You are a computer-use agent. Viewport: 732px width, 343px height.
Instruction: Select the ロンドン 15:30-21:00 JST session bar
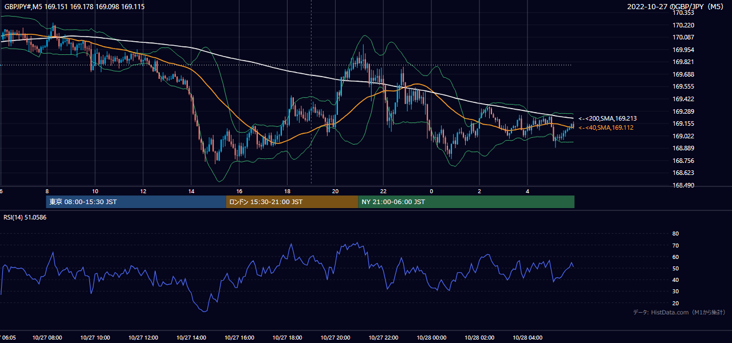click(292, 202)
